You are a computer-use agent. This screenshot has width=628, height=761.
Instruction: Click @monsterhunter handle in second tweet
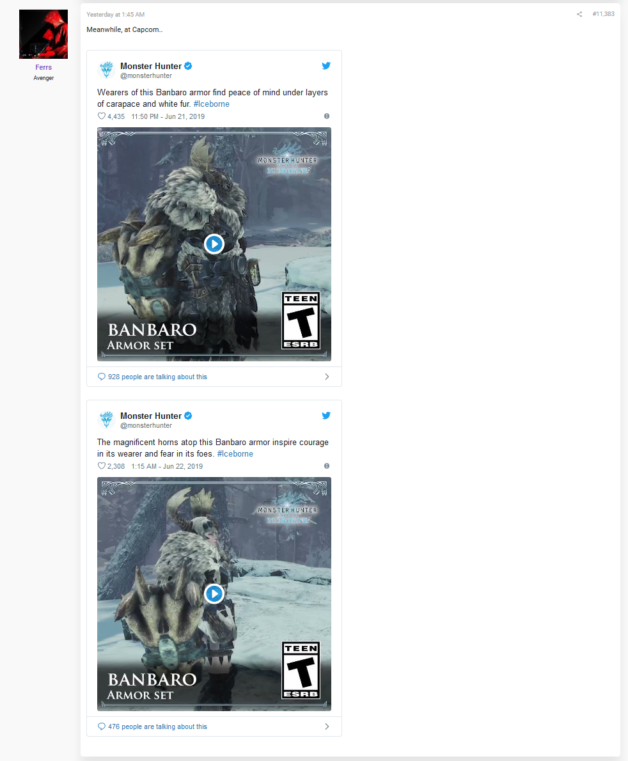(146, 426)
